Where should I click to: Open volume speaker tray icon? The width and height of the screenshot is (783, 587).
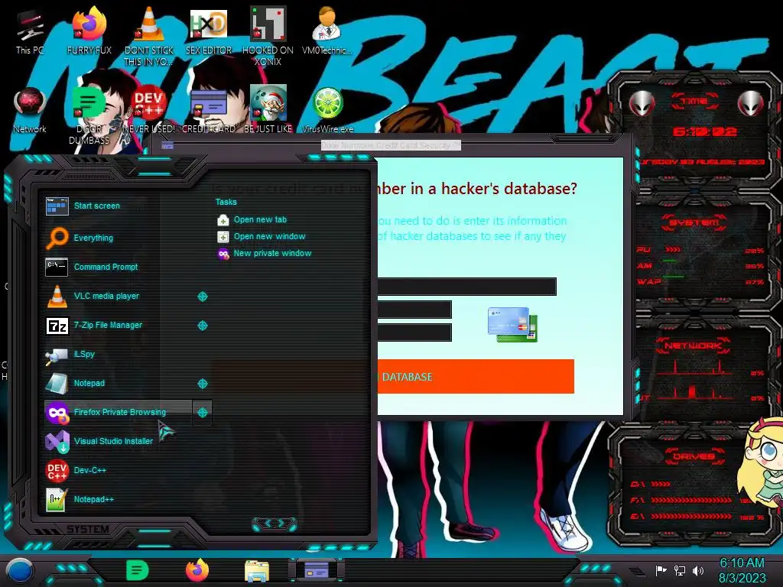(698, 570)
